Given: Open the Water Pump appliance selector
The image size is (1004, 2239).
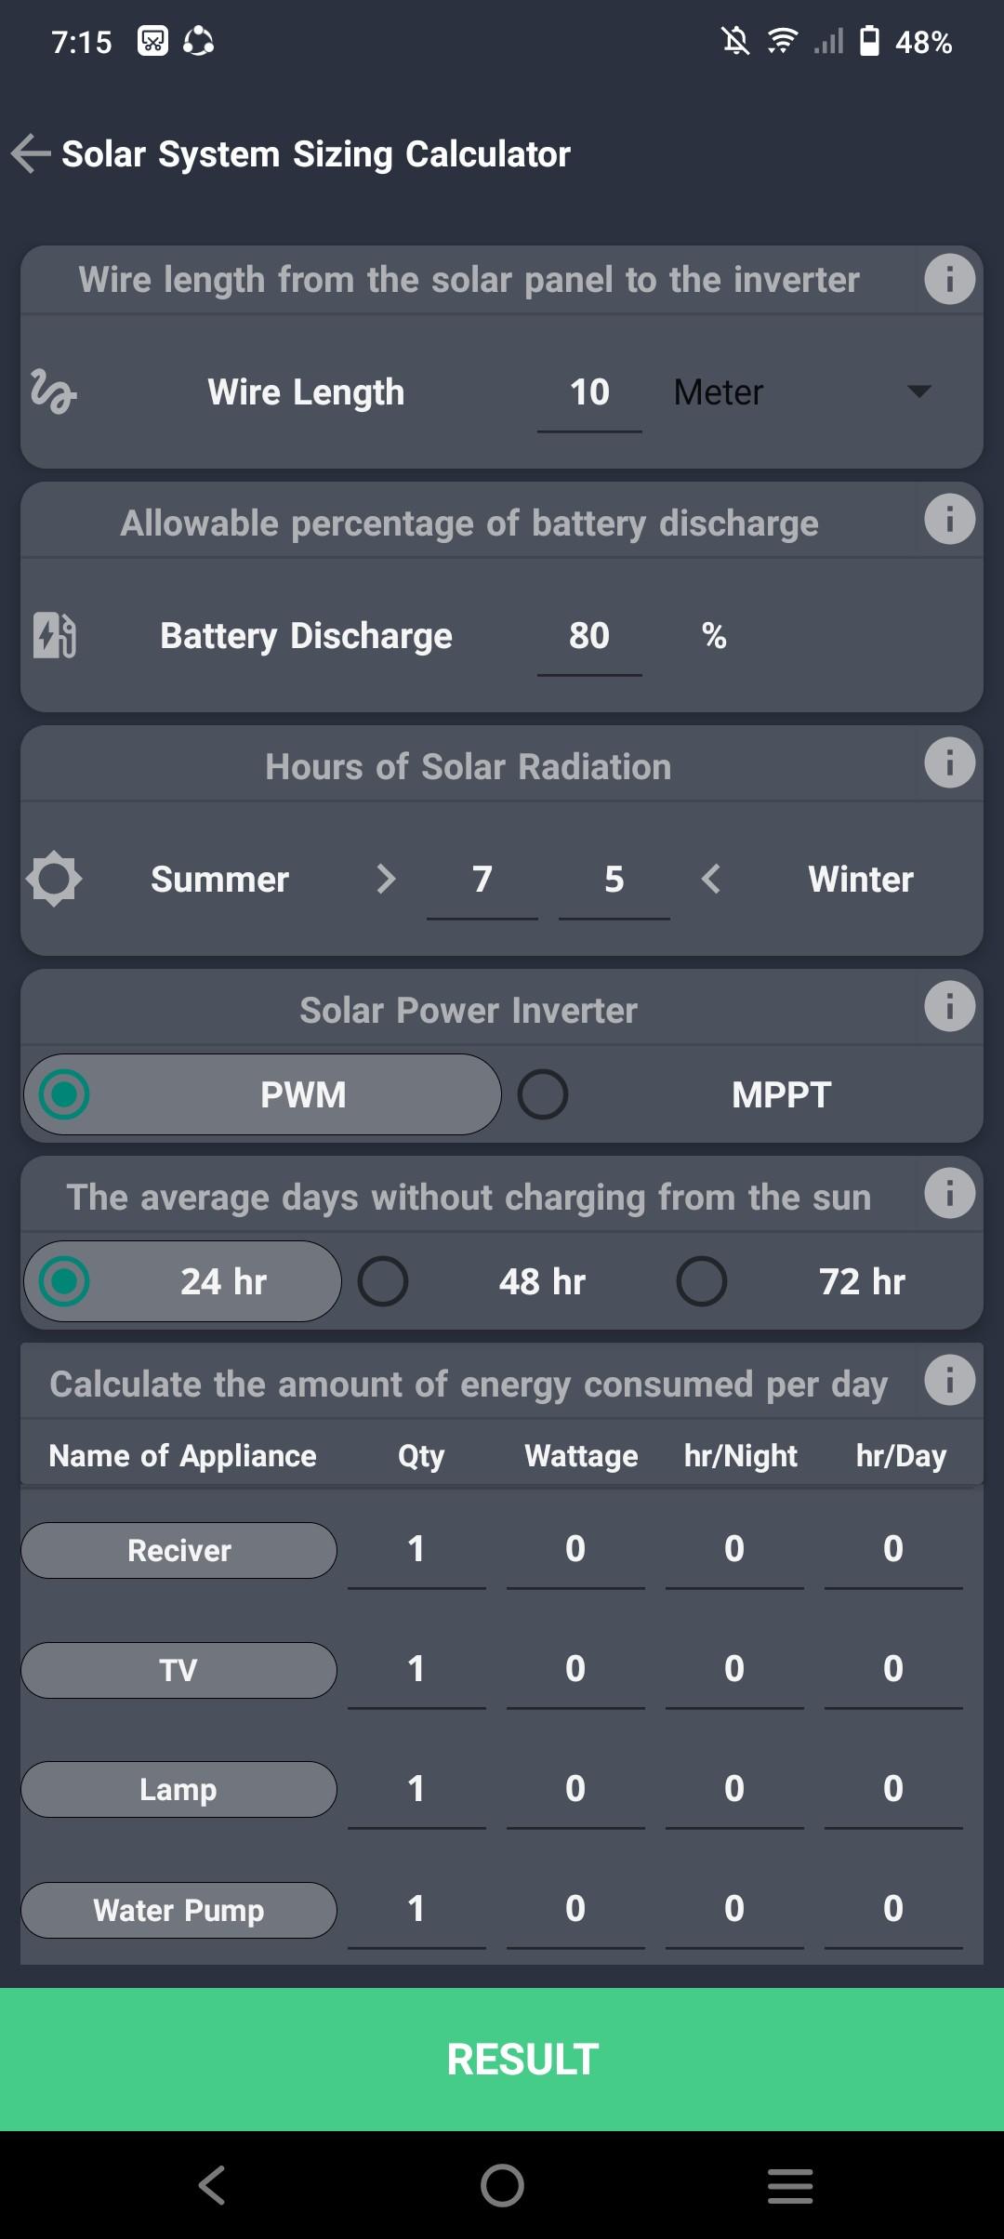Looking at the screenshot, I should 178,1910.
